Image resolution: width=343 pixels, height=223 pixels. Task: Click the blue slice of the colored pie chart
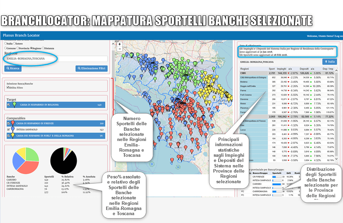coord(18,161)
